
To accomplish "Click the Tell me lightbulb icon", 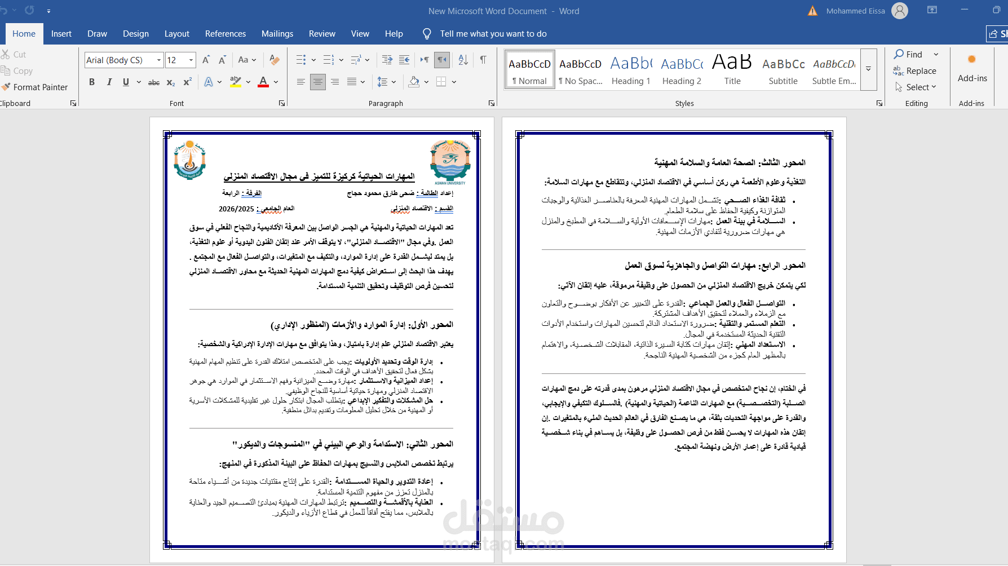I will pyautogui.click(x=427, y=34).
